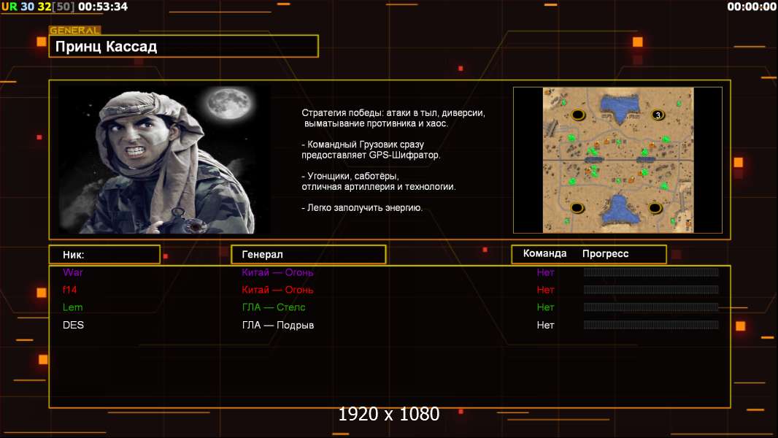
Task: Click the "Ник:" column header
Action: pyautogui.click(x=104, y=255)
